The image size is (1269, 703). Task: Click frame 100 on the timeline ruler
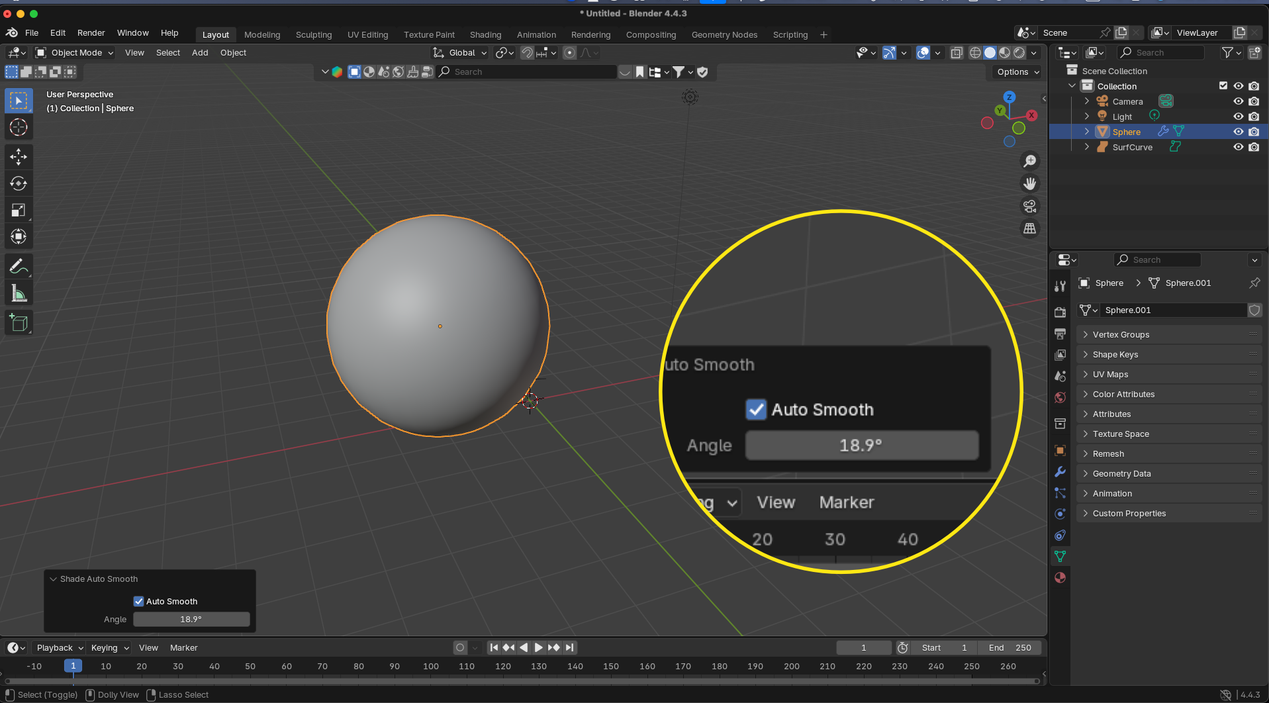(x=431, y=666)
